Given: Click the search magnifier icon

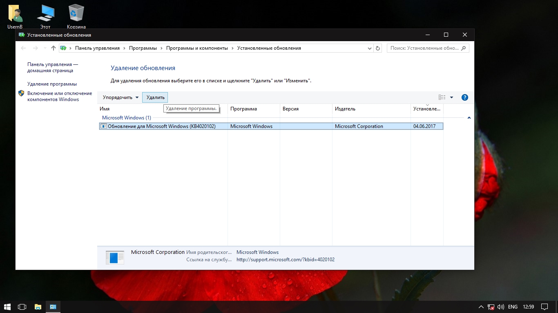Looking at the screenshot, I should pos(463,48).
